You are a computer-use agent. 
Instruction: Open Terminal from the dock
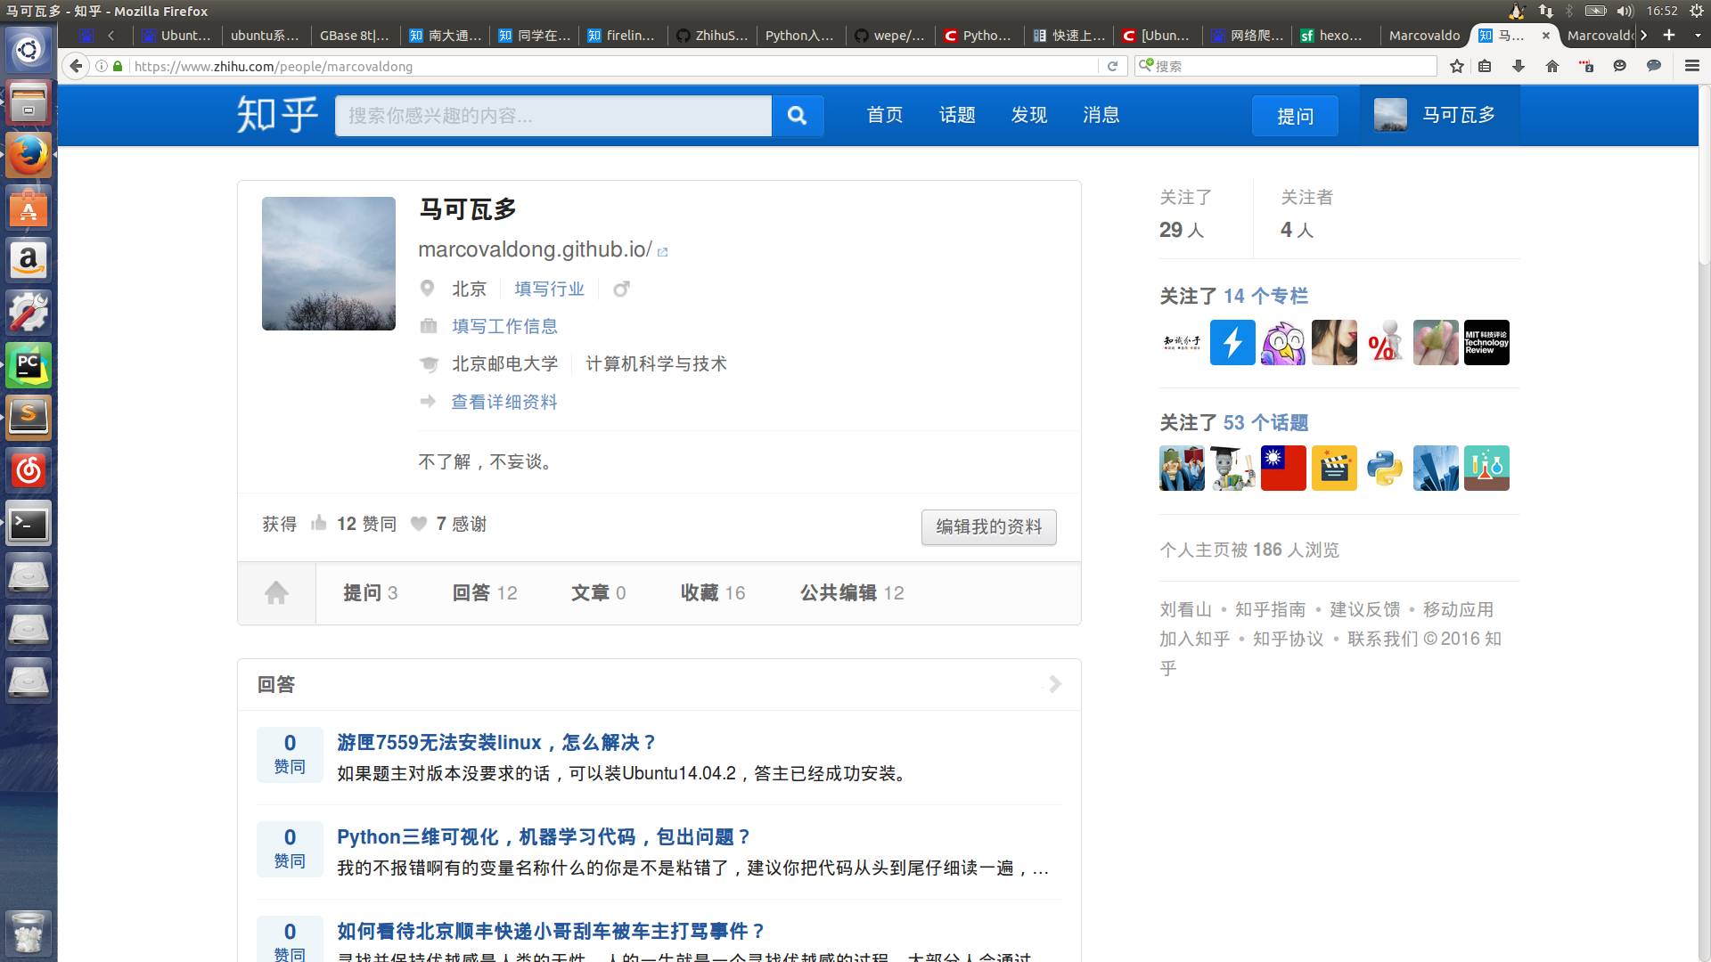pos(29,524)
